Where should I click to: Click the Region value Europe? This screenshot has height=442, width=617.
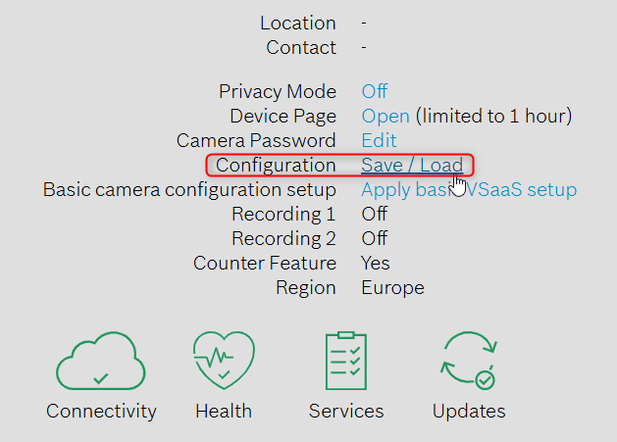point(392,288)
